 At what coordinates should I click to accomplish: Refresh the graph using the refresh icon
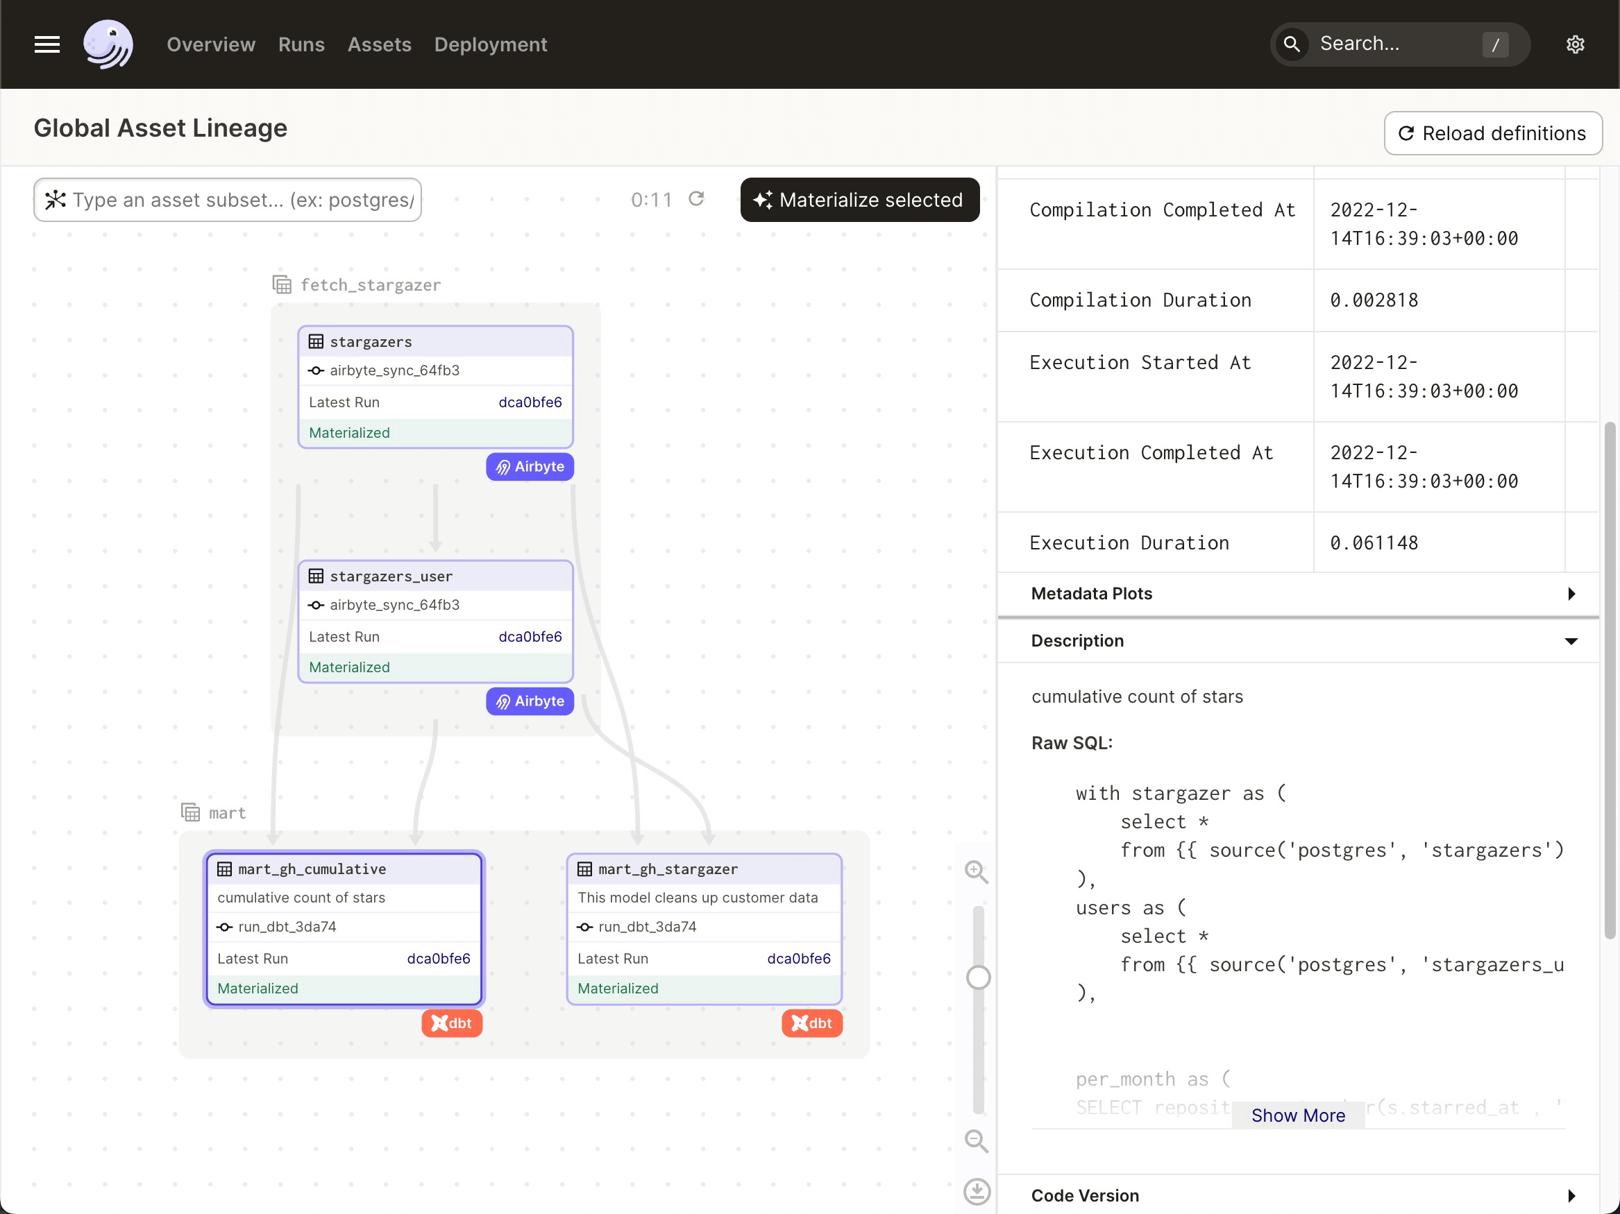(696, 198)
